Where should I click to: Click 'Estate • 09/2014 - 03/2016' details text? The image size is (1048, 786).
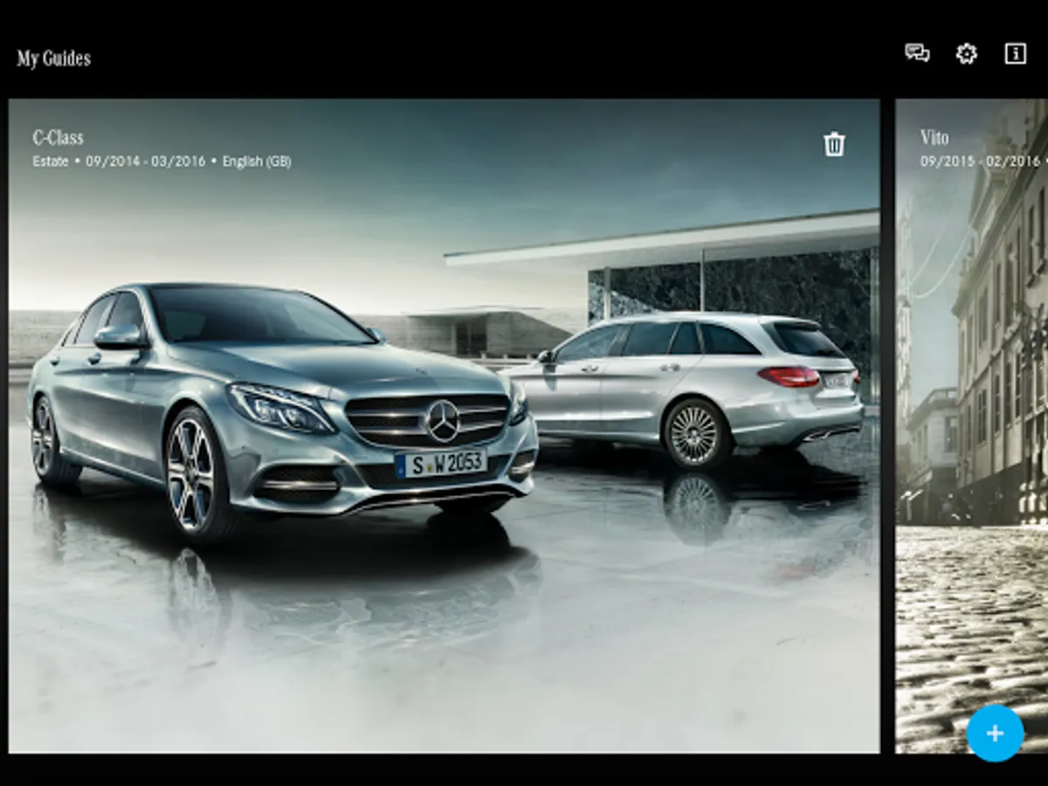point(120,162)
